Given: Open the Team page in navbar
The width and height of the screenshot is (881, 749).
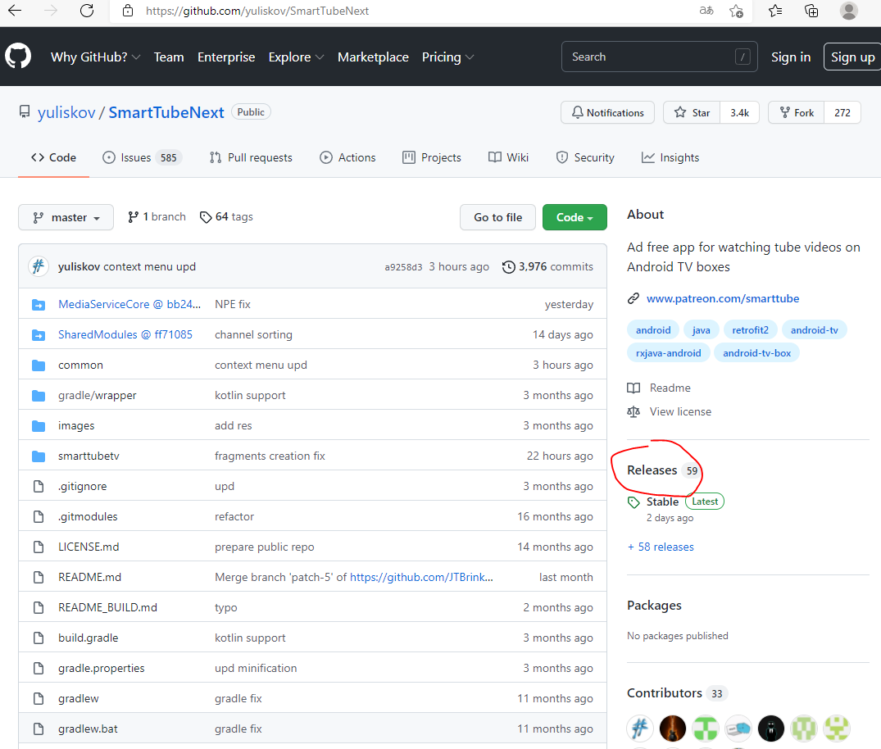Looking at the screenshot, I should pos(169,57).
